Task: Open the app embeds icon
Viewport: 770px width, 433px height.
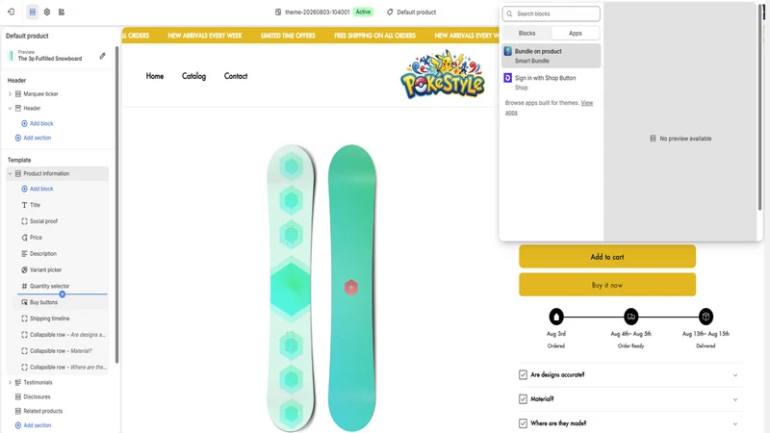Action: (62, 12)
